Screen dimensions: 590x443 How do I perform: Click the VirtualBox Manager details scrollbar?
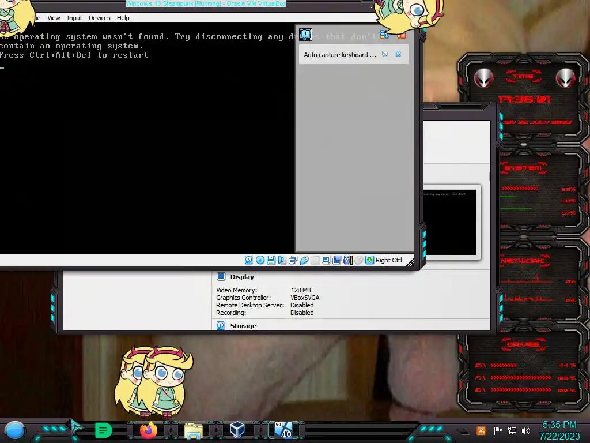tap(489, 176)
